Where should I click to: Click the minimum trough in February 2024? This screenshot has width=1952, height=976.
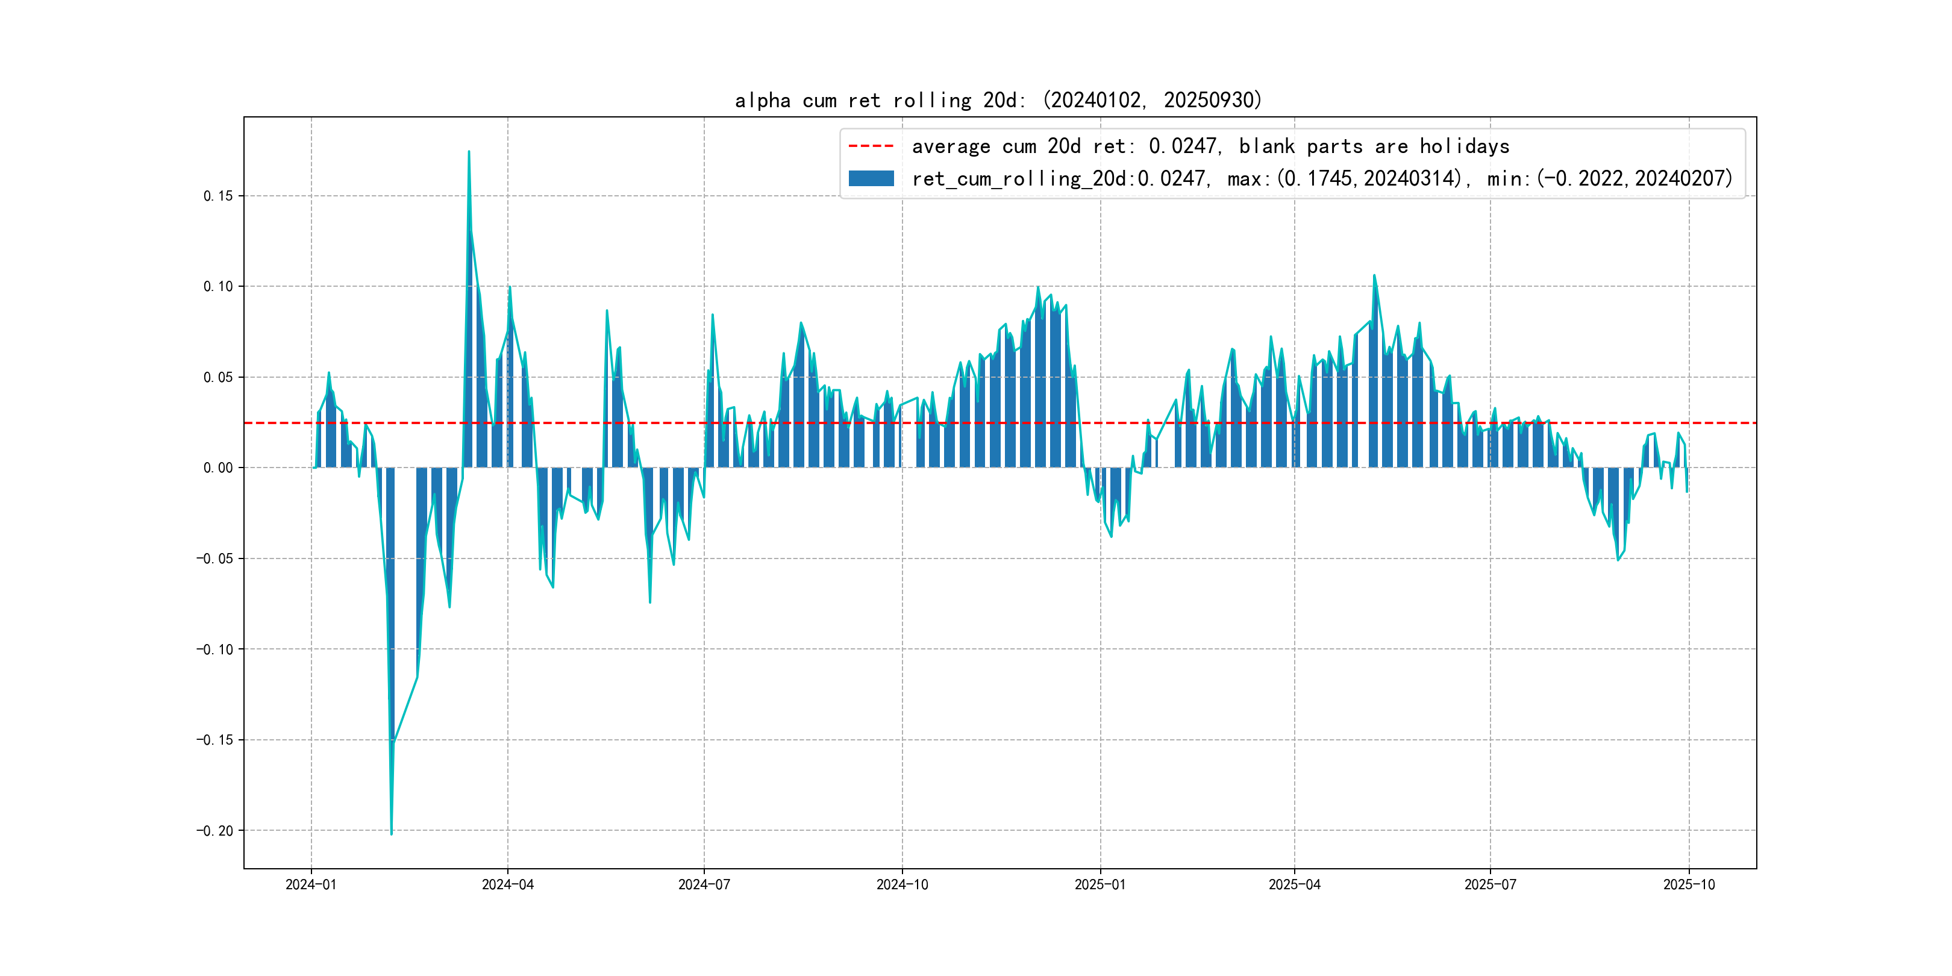pos(391,832)
